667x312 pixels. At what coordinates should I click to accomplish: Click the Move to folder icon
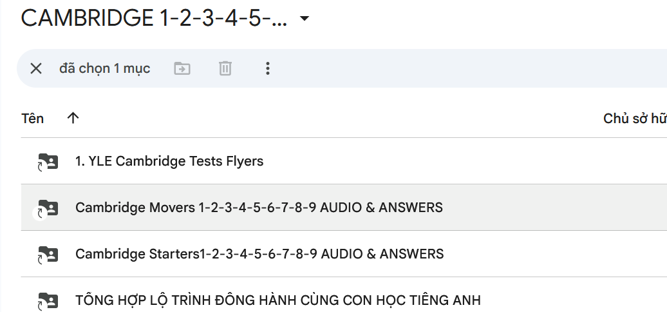[182, 68]
